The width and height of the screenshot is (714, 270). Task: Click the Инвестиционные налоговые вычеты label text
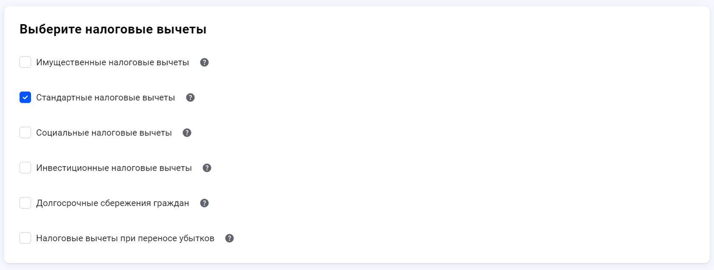(114, 168)
